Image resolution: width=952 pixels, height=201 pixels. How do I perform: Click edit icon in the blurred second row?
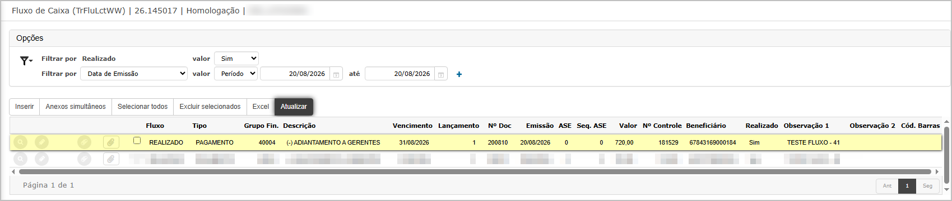pos(41,159)
